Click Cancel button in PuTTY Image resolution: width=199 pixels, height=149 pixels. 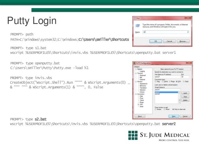pos(185,116)
